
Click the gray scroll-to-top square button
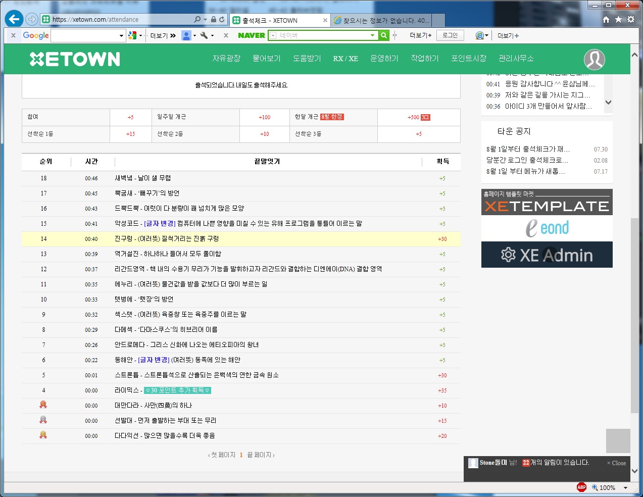tap(618, 441)
